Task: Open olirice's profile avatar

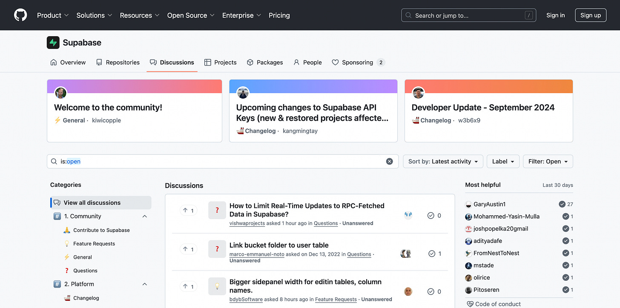Action: tap(469, 277)
